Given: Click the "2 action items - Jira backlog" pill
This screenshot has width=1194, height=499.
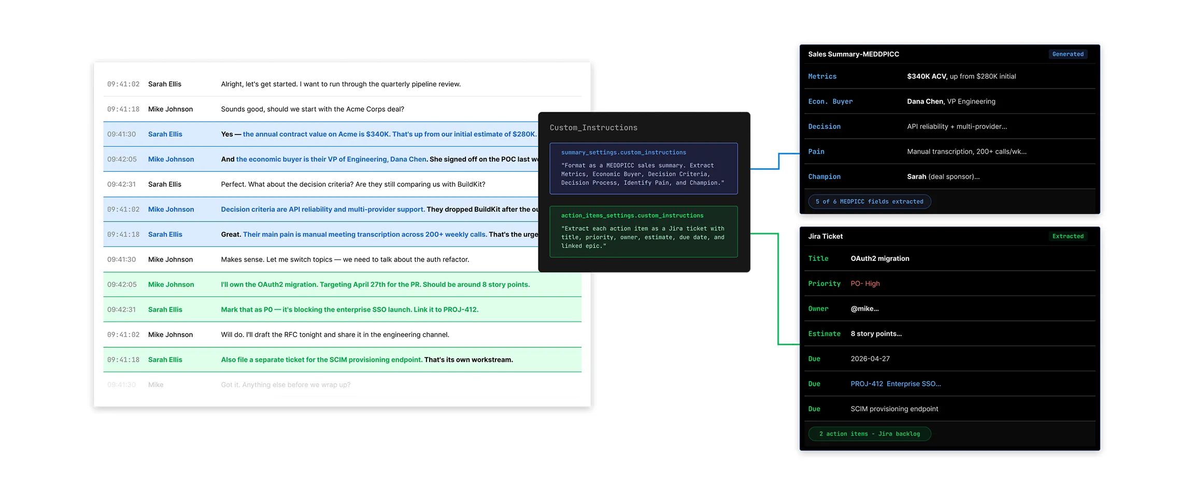Looking at the screenshot, I should pyautogui.click(x=869, y=434).
